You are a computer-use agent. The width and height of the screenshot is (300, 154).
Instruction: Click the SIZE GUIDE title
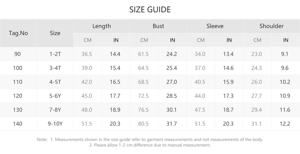[x=150, y=10]
